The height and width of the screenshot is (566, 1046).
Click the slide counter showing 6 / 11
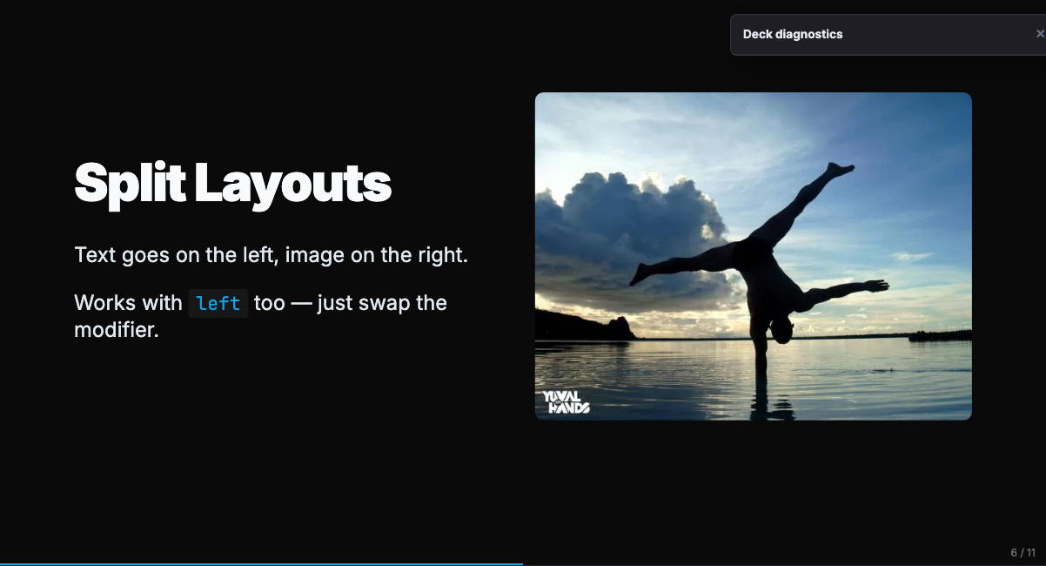(1023, 553)
